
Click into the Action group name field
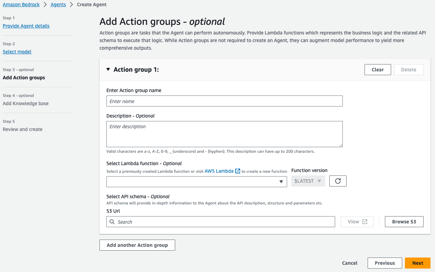click(225, 101)
